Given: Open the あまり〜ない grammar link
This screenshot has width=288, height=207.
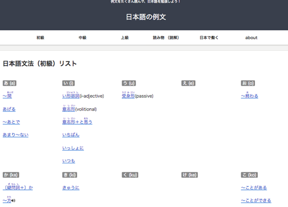Looking at the screenshot, I should coord(15,135).
